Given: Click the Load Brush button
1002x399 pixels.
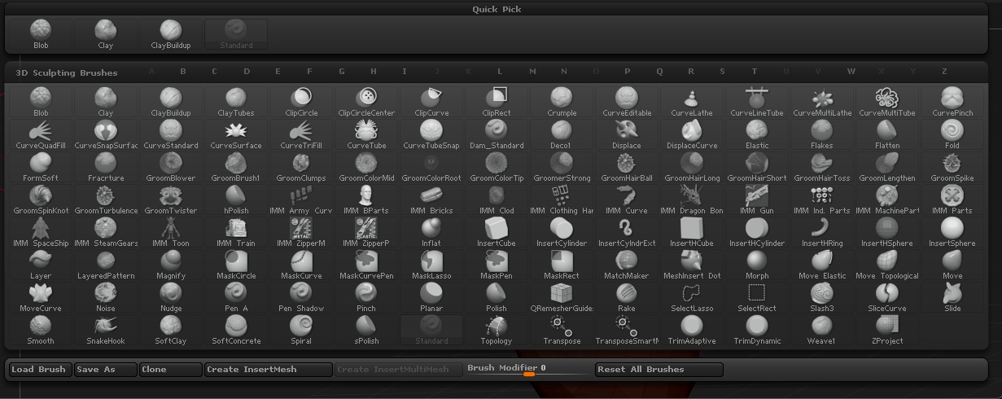Looking at the screenshot, I should coord(40,370).
